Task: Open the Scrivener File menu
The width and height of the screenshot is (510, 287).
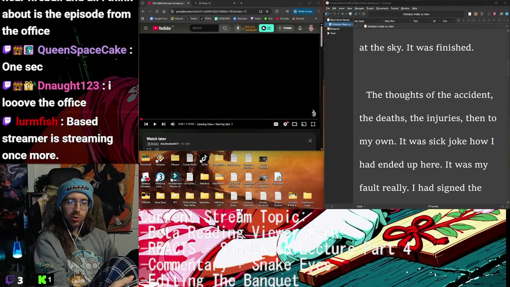Action: (328, 8)
